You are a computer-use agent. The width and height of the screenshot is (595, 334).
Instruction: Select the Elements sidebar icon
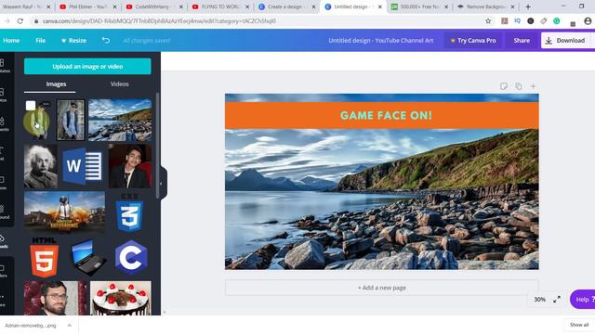4,124
